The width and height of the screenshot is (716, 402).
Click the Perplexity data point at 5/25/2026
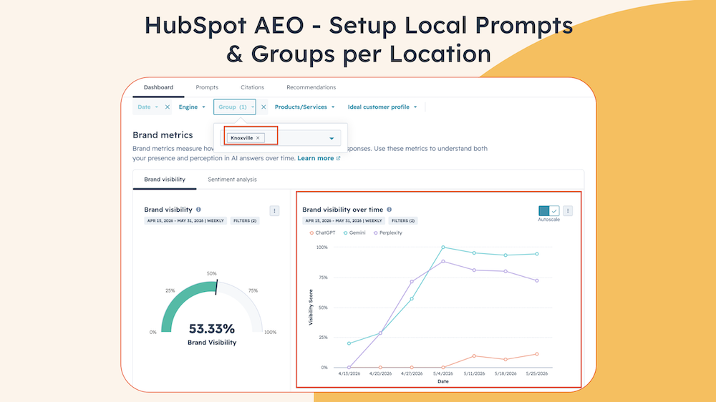tap(536, 280)
